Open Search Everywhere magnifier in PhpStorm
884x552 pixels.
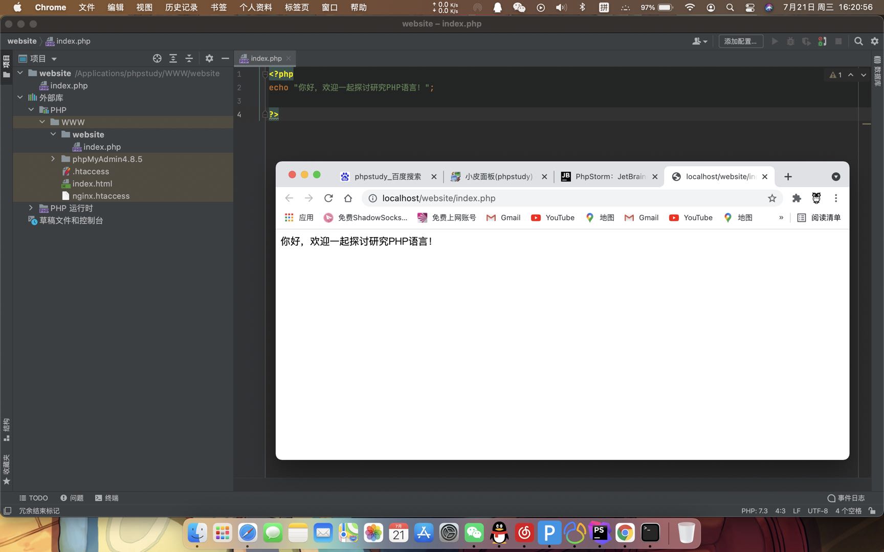[858, 41]
